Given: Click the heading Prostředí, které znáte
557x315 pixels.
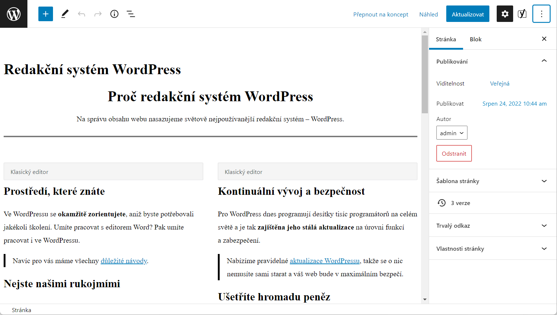Looking at the screenshot, I should 54,191.
